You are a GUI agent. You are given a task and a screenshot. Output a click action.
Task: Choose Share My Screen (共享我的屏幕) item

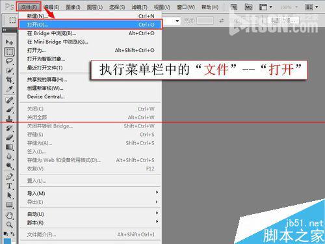click(x=90, y=79)
